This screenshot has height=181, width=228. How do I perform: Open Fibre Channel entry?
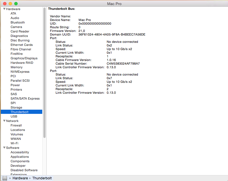(21, 49)
